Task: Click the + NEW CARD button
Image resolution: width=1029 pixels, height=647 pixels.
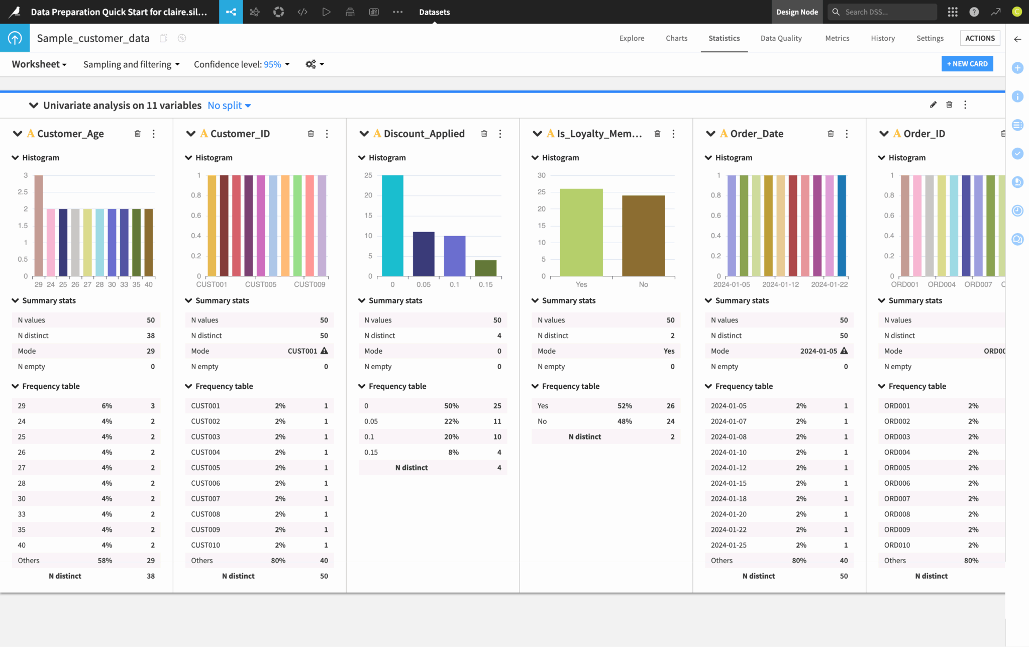Action: click(967, 63)
